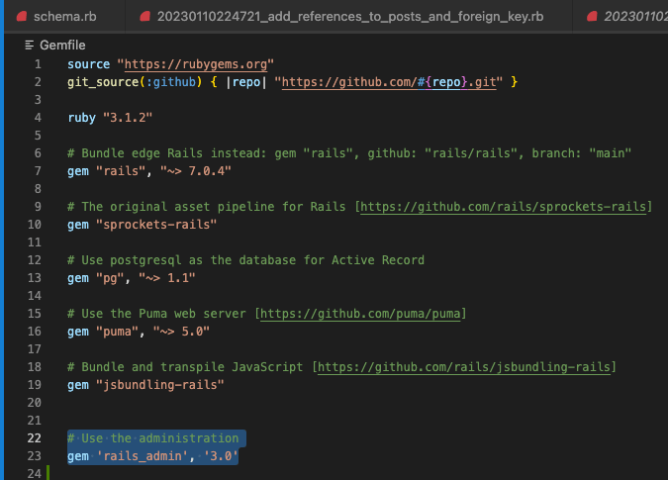The image size is (668, 480).
Task: Follow the jsbundling-rails GitHub link
Action: [x=463, y=367]
